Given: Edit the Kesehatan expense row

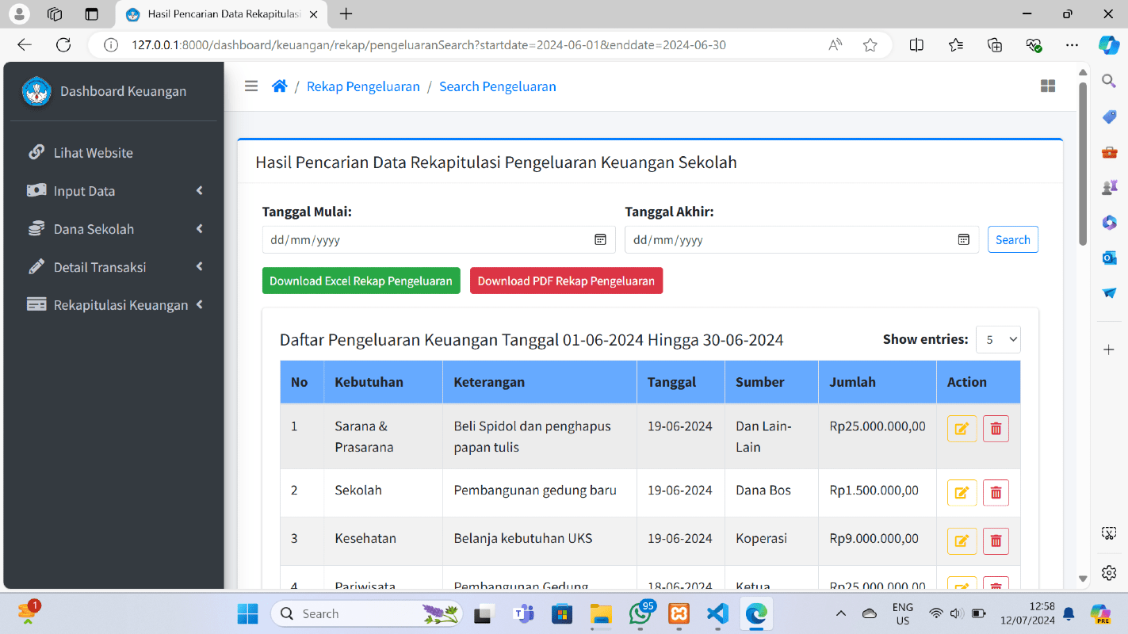Looking at the screenshot, I should click(962, 541).
